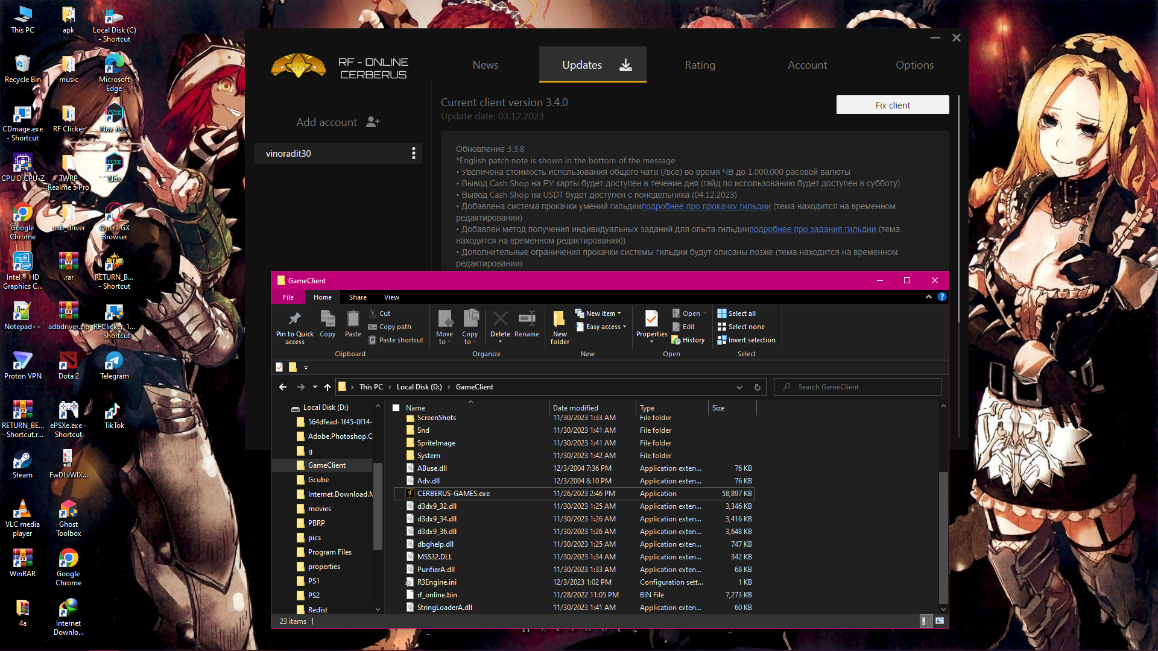Select rf_online.bin file
The width and height of the screenshot is (1158, 651).
tap(574, 595)
